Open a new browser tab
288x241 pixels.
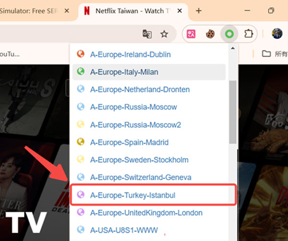click(x=199, y=11)
